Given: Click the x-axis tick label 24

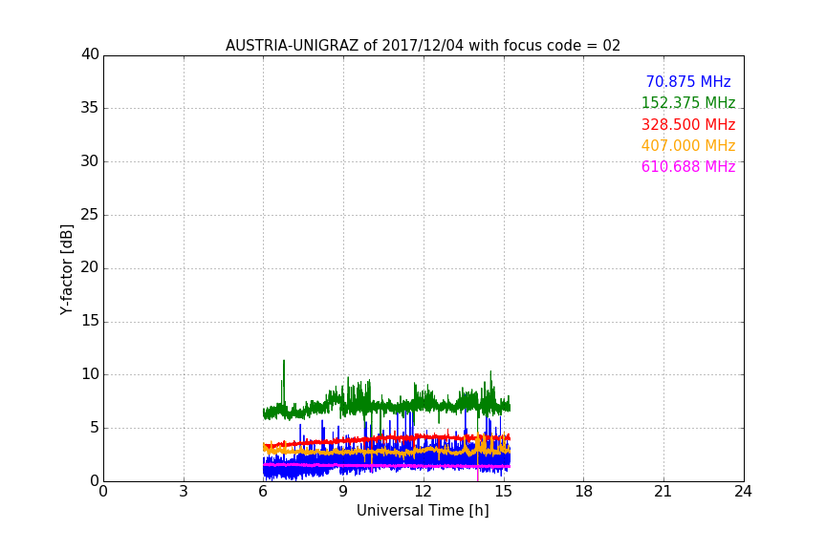Looking at the screenshot, I should (x=743, y=492).
